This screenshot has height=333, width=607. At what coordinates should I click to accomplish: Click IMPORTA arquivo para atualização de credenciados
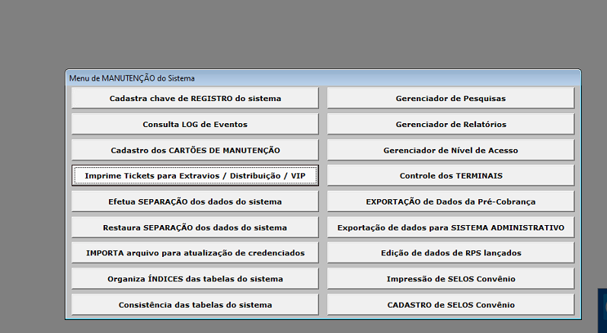195,252
